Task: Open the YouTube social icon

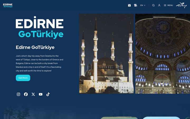Action: coord(41,94)
